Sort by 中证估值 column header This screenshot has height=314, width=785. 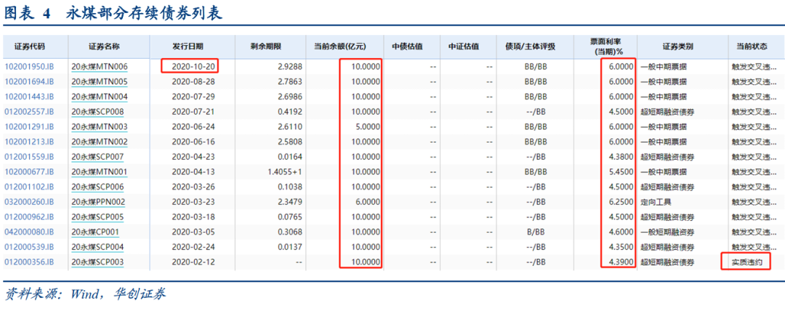click(464, 47)
